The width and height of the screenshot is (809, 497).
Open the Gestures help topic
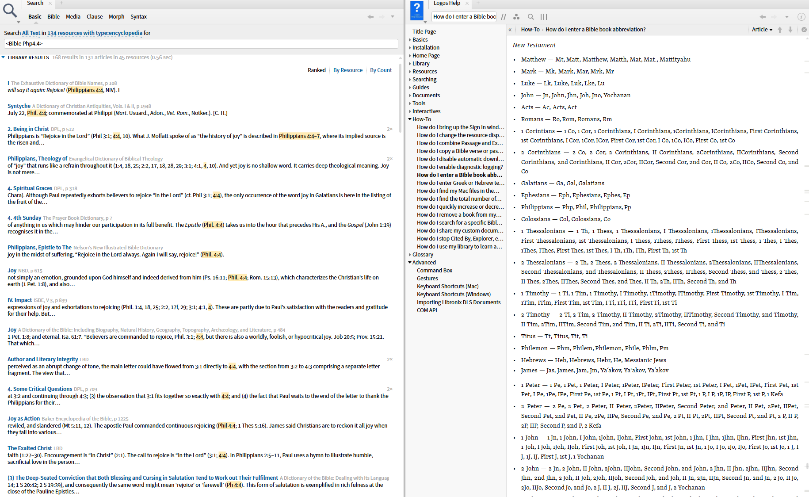pyautogui.click(x=427, y=279)
